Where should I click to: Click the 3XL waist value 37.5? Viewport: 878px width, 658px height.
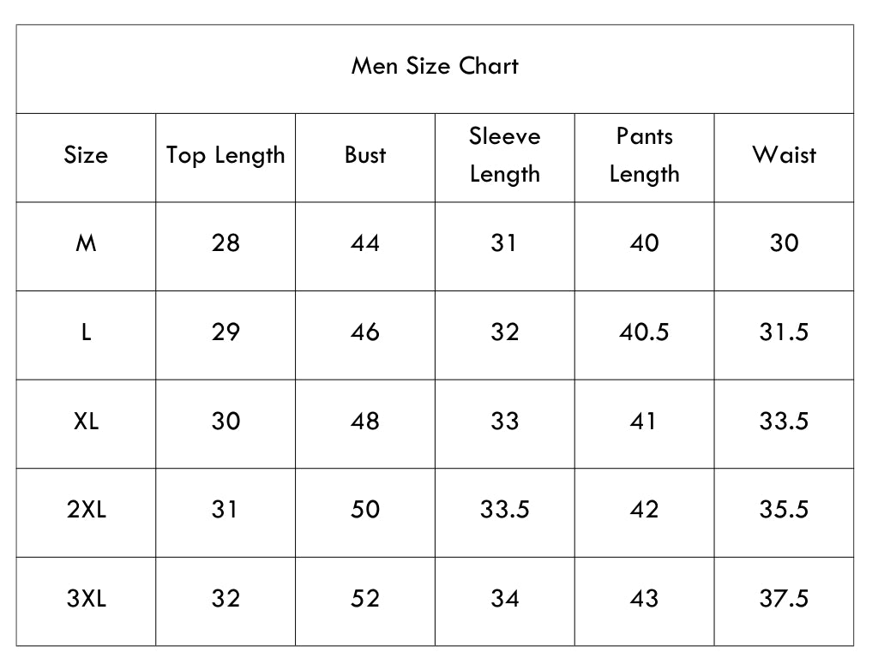click(784, 599)
